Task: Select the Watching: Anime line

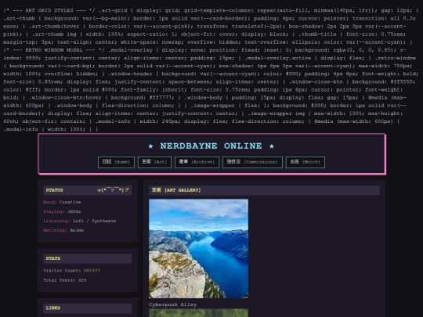Action: pyautogui.click(x=63, y=230)
